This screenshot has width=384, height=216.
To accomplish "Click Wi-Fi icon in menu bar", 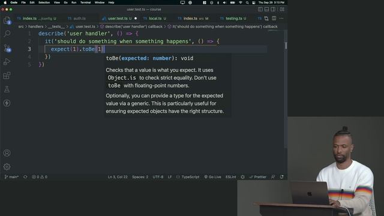I will 240,2.
